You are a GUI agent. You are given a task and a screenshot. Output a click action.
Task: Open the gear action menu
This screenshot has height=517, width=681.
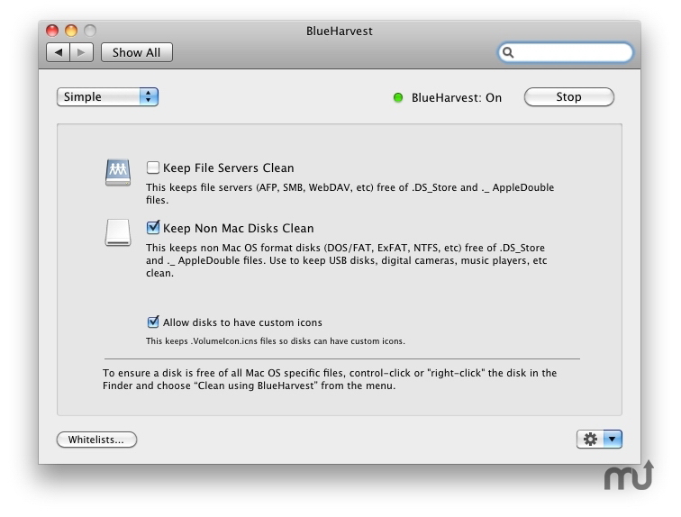pyautogui.click(x=591, y=440)
